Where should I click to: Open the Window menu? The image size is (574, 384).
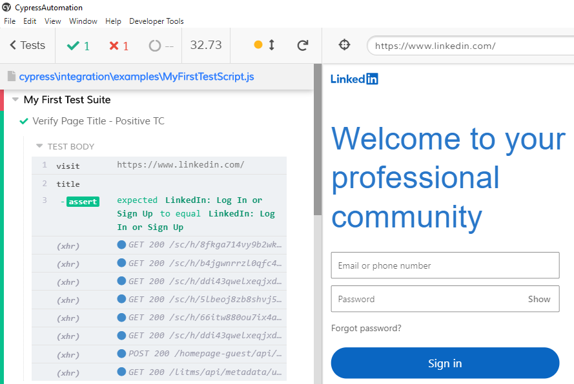(x=83, y=21)
